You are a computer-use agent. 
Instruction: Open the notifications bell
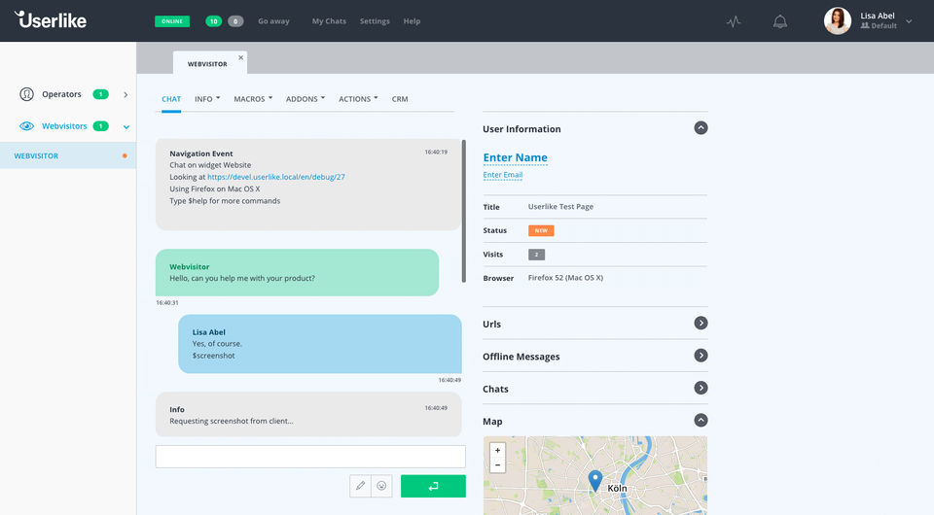click(x=779, y=21)
